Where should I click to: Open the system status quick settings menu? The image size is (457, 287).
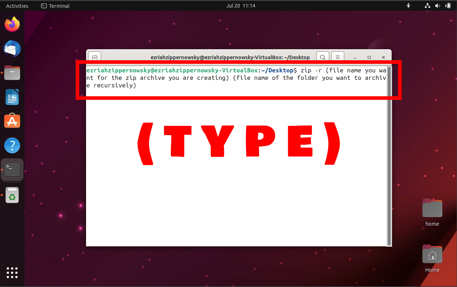click(437, 6)
